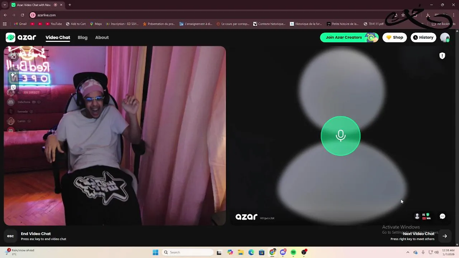This screenshot has width=459, height=258.
Task: Toggle the green microphone button
Action: [x=341, y=136]
